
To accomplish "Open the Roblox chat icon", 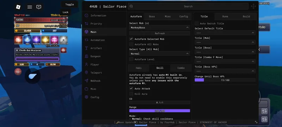I will coord(39,7).
